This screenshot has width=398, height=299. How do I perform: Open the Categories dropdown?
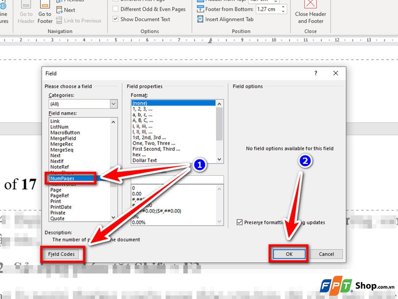(113, 104)
